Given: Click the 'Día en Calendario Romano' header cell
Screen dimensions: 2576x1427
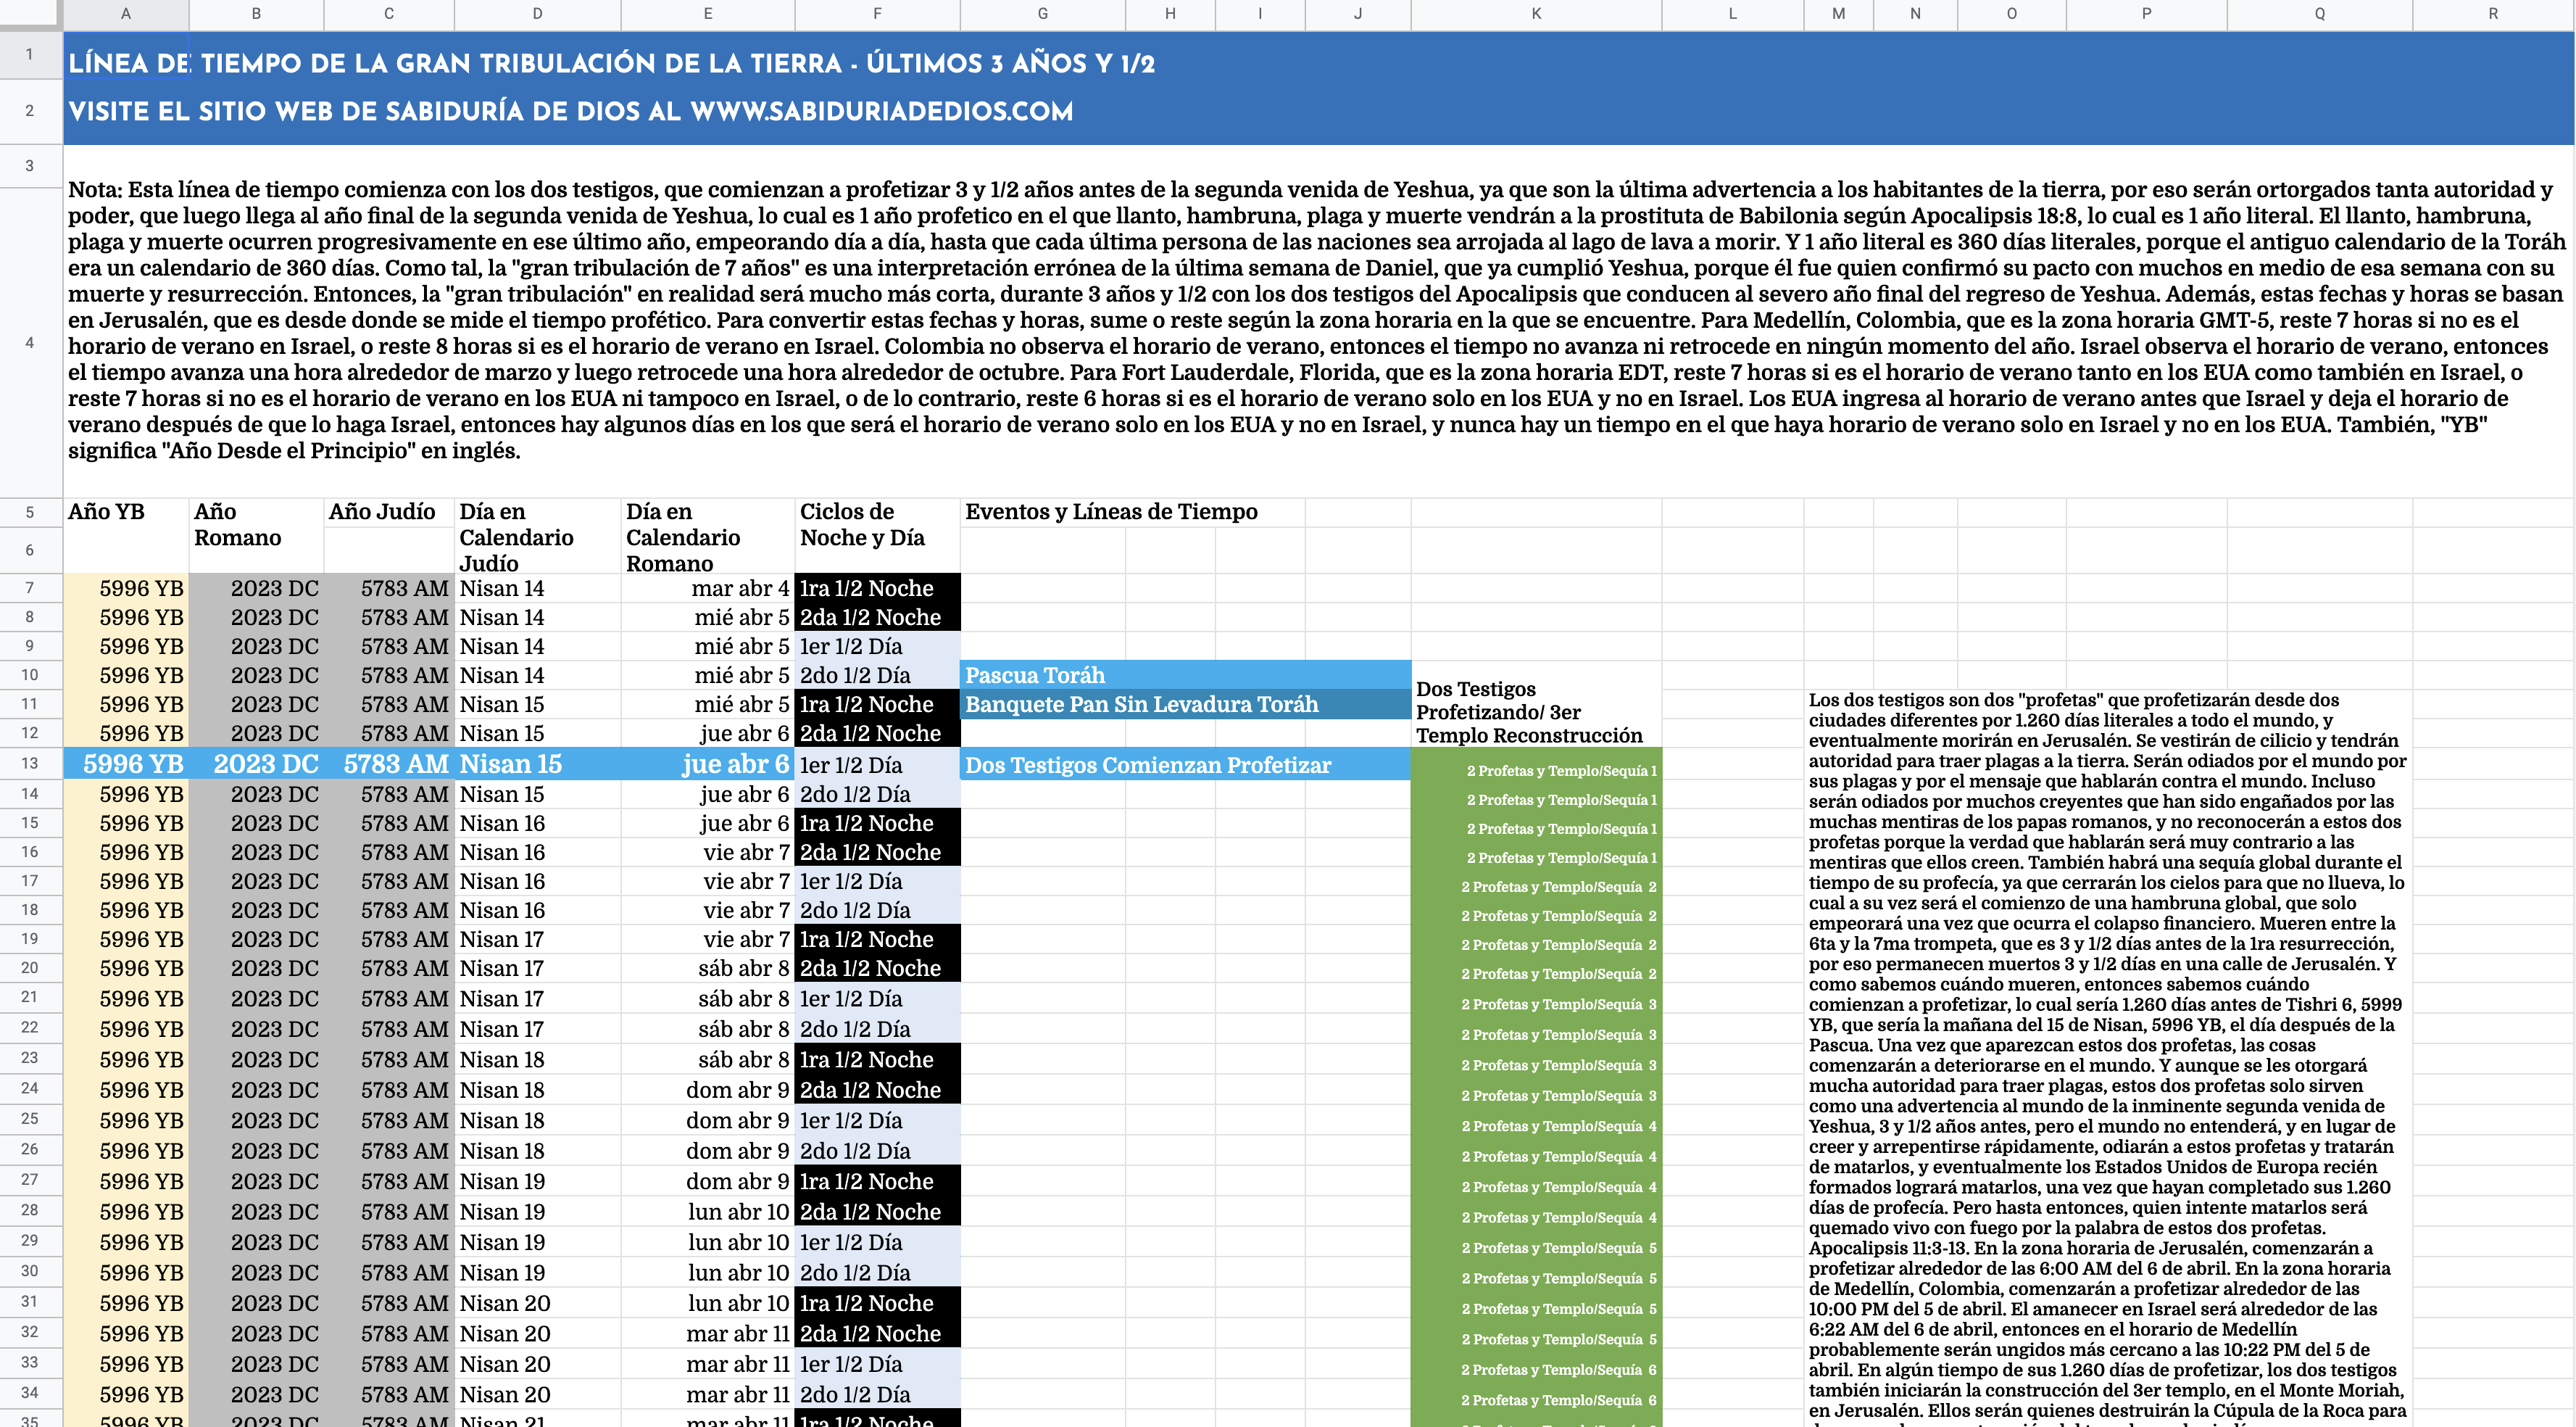Looking at the screenshot, I should [x=708, y=537].
